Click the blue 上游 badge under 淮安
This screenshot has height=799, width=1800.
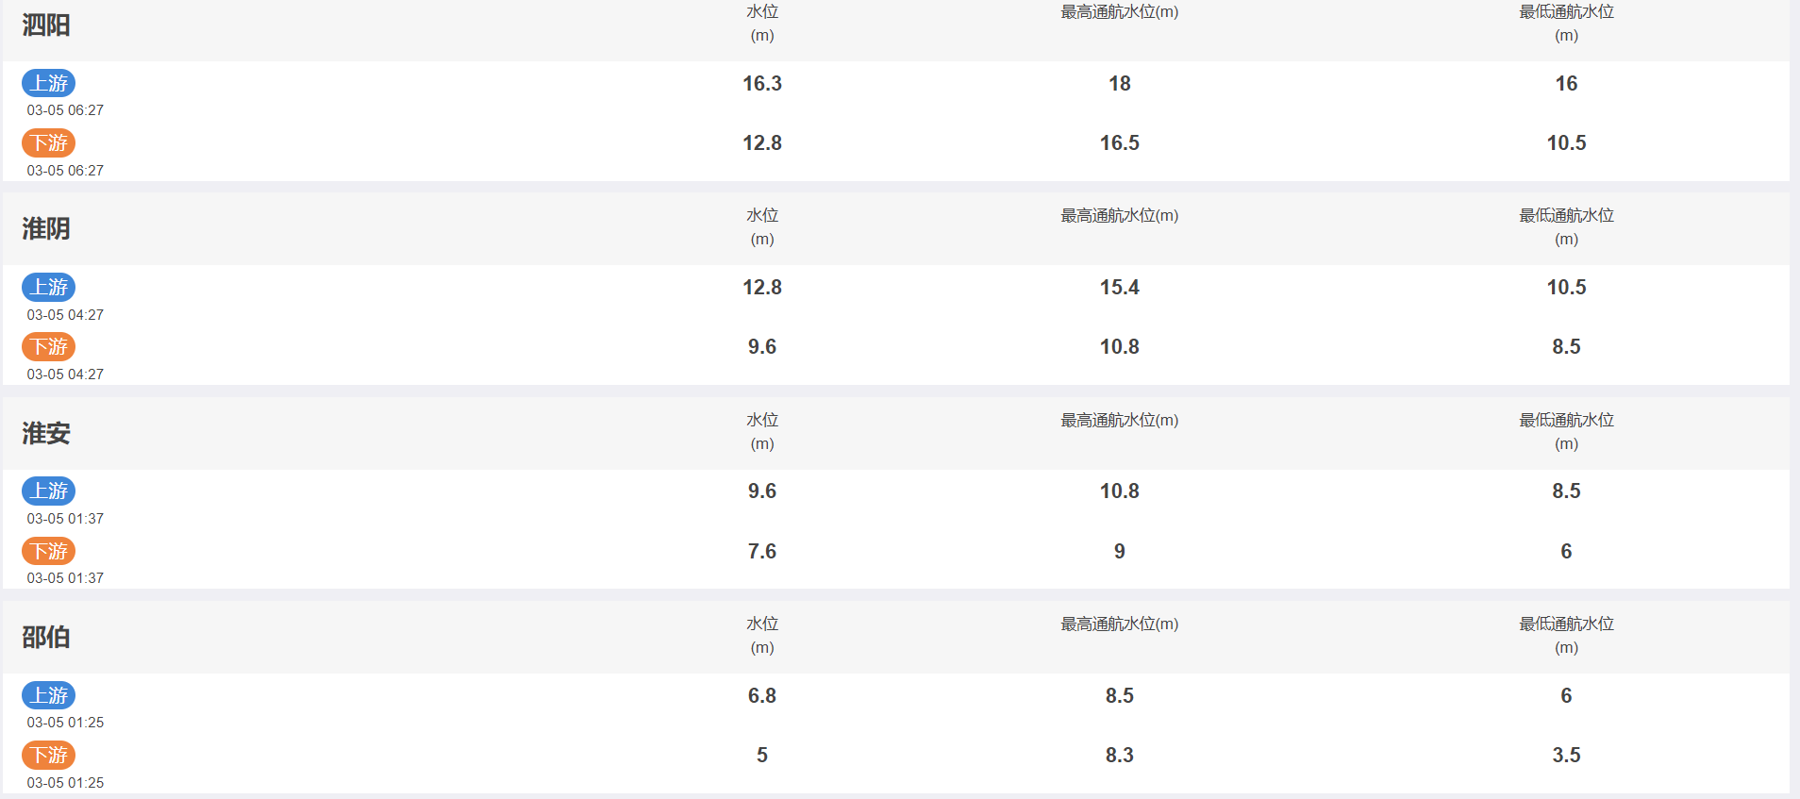coord(48,491)
